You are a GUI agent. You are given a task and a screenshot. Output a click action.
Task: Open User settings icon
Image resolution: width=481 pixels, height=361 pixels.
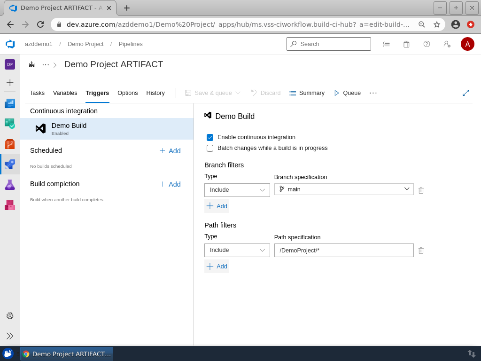point(447,44)
